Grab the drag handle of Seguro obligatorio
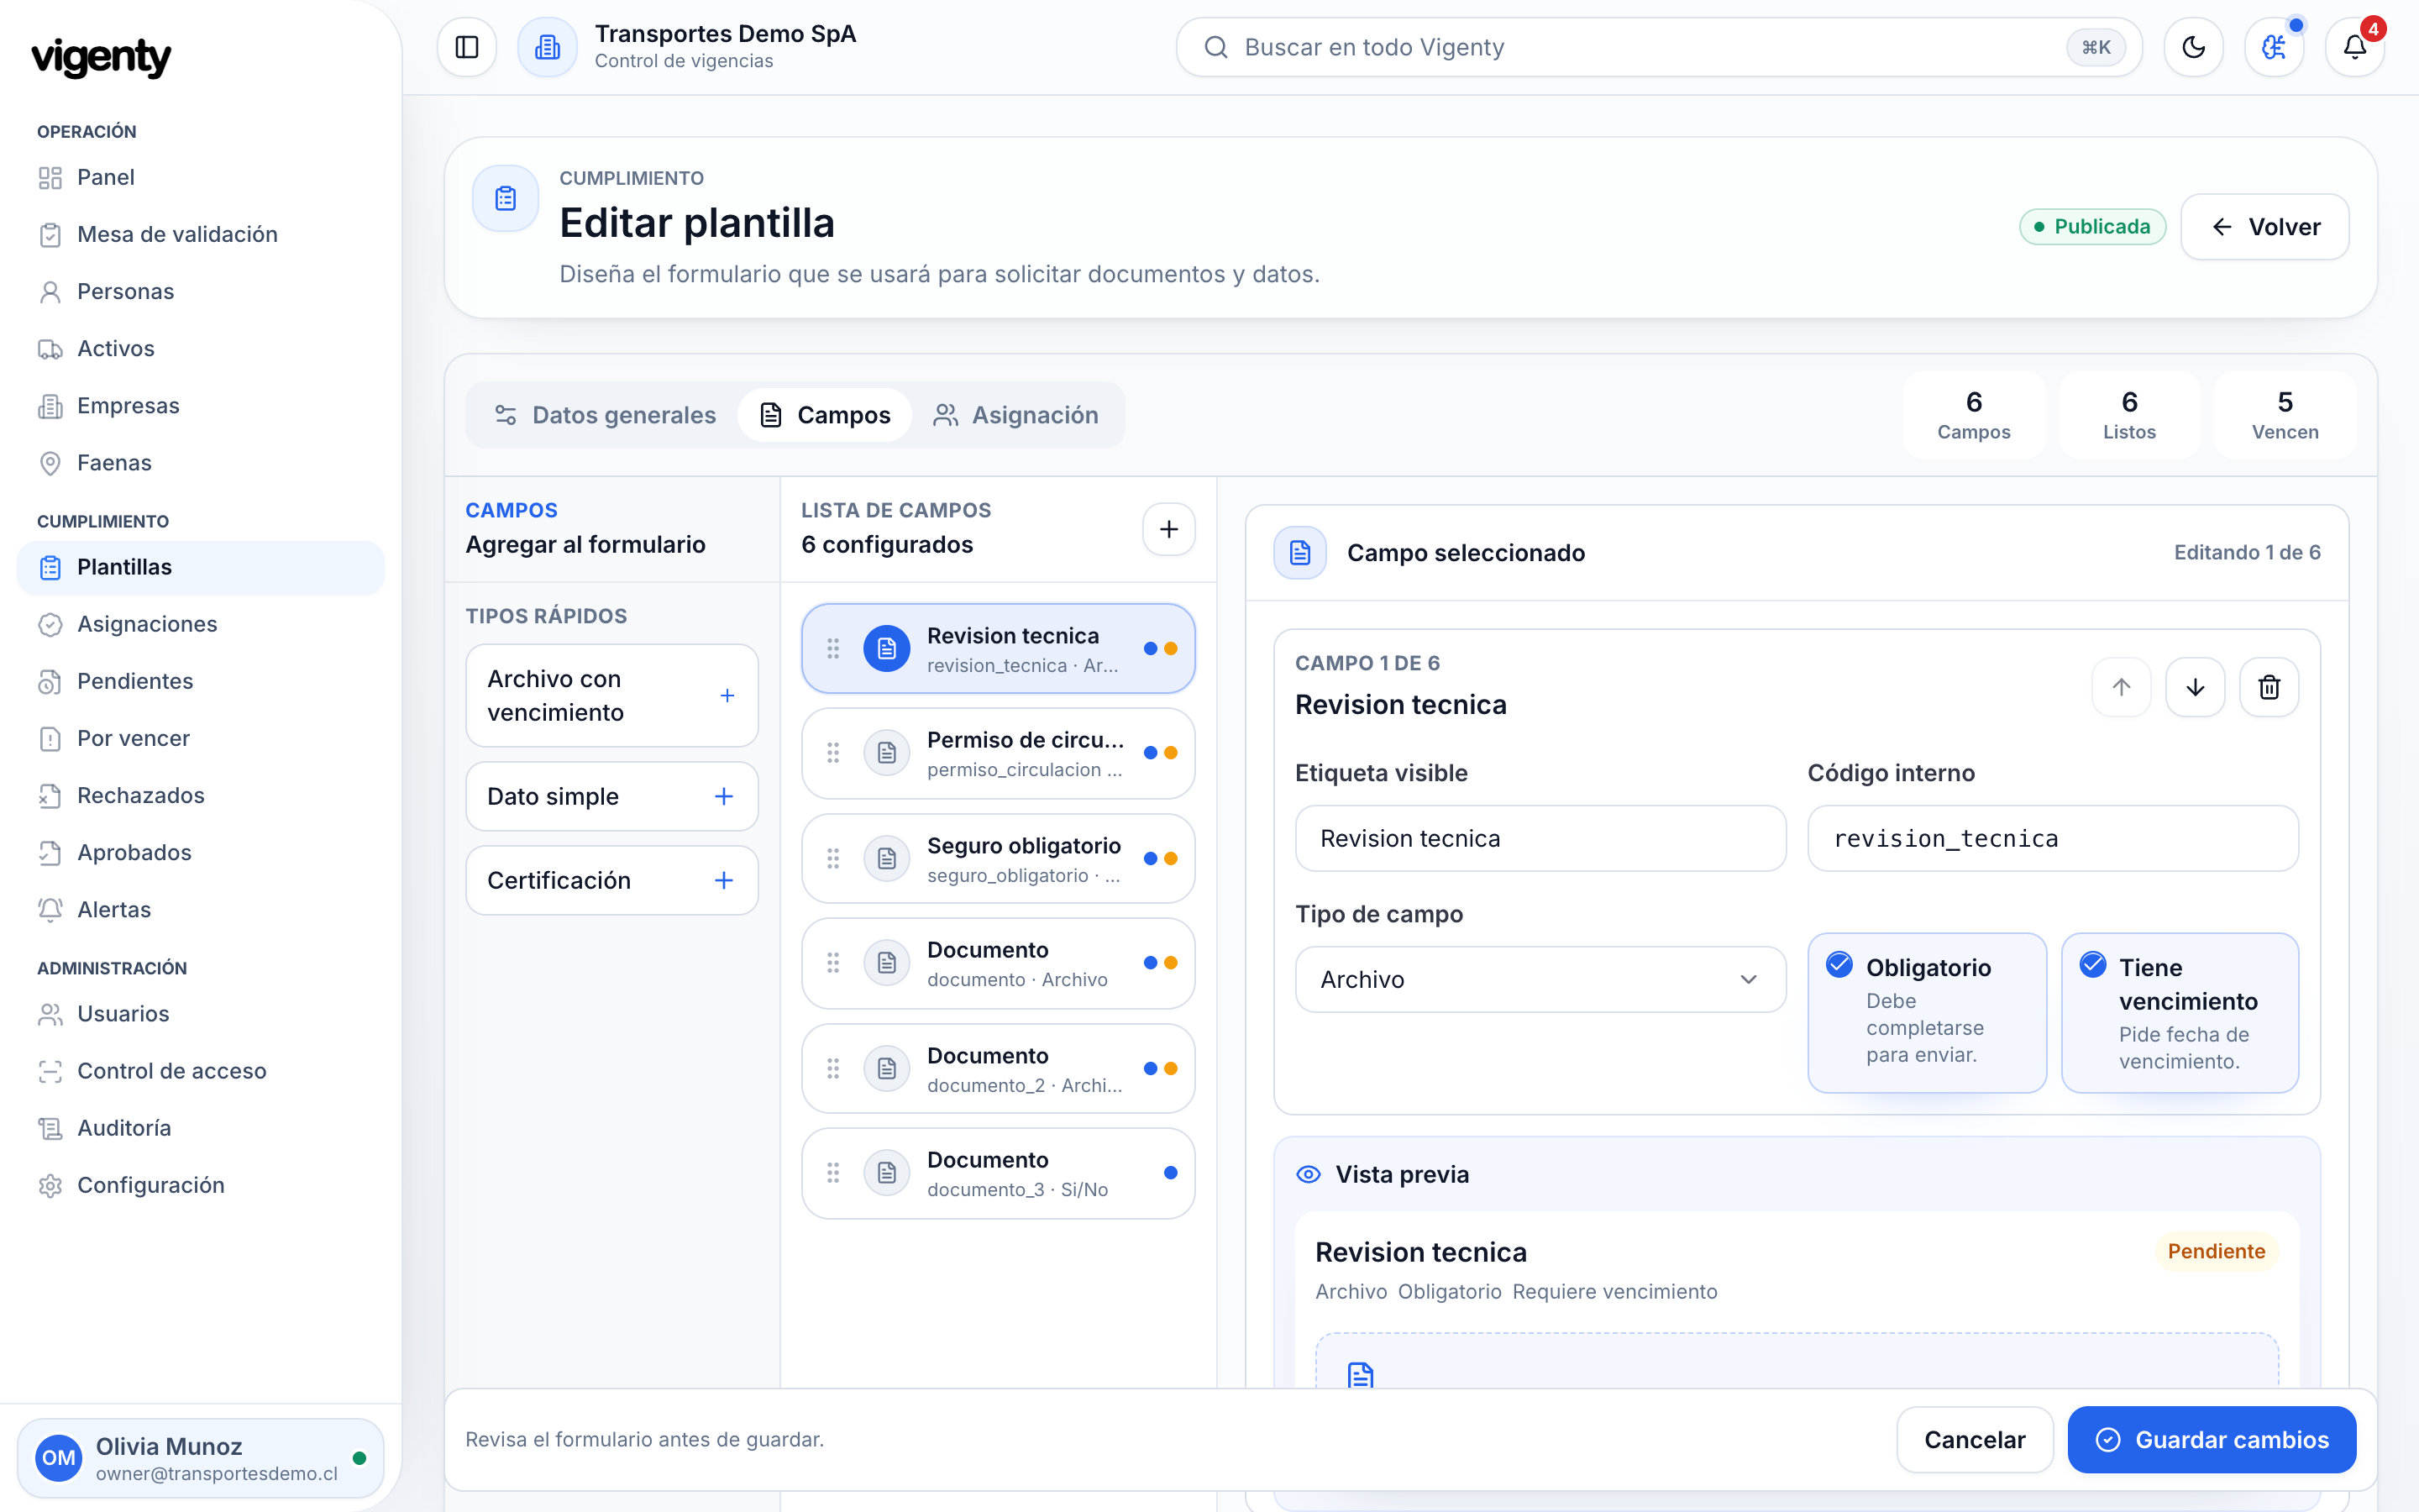 (x=832, y=859)
